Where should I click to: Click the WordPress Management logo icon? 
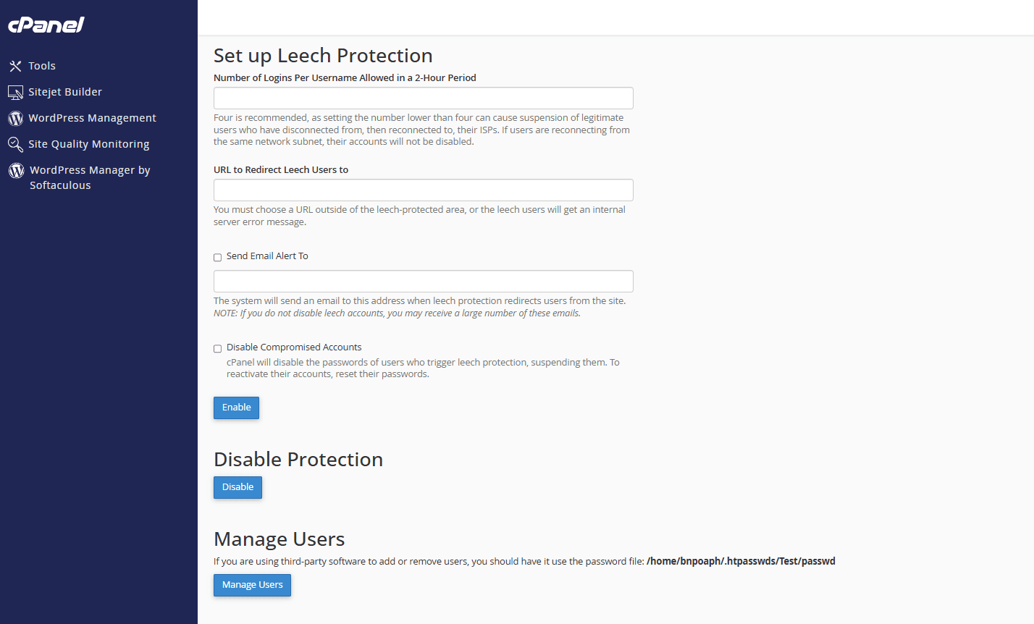point(15,119)
